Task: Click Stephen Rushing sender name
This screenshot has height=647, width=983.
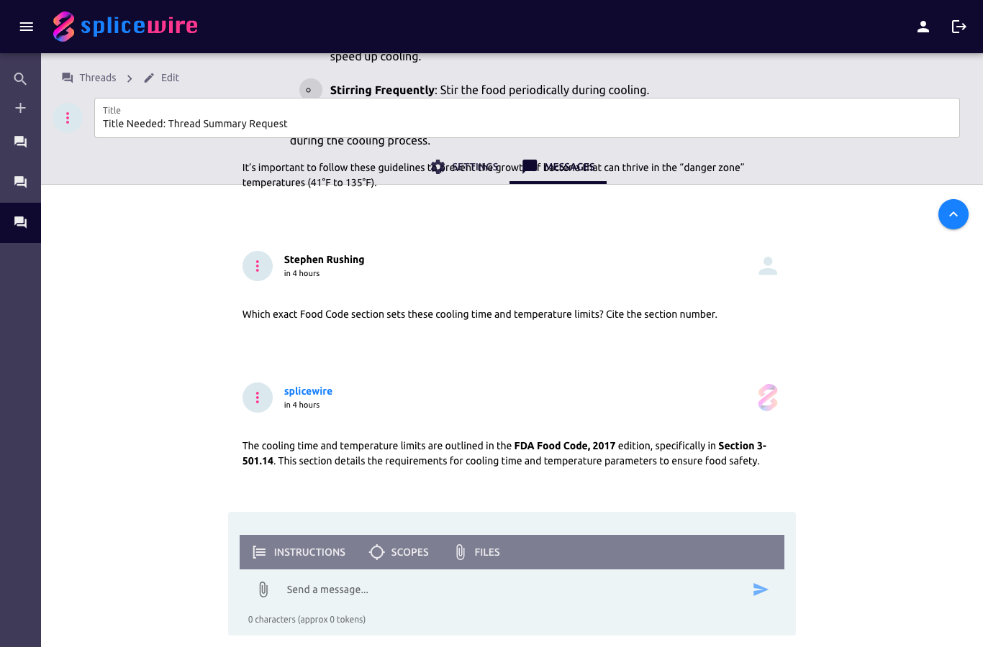Action: coord(324,260)
